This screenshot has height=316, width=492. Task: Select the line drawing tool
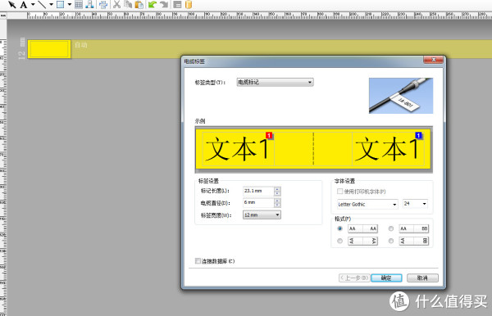(x=42, y=5)
